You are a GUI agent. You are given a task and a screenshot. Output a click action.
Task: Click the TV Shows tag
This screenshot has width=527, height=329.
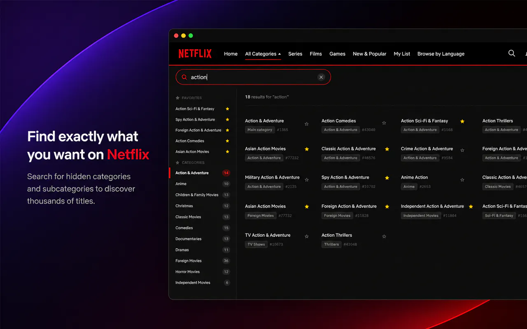pos(256,244)
